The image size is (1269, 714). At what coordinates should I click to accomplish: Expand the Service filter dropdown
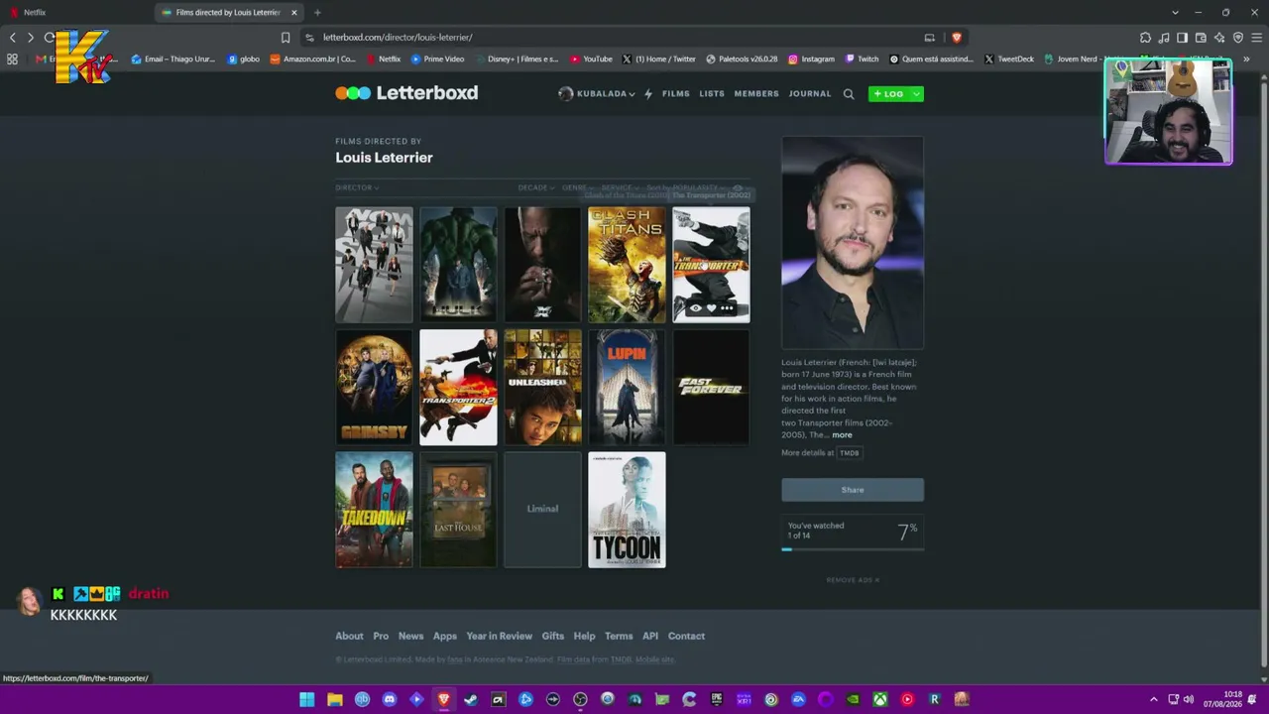point(620,187)
